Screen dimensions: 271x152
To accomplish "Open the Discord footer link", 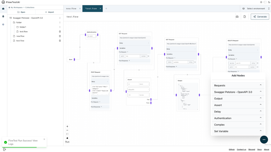I will 252,149.
